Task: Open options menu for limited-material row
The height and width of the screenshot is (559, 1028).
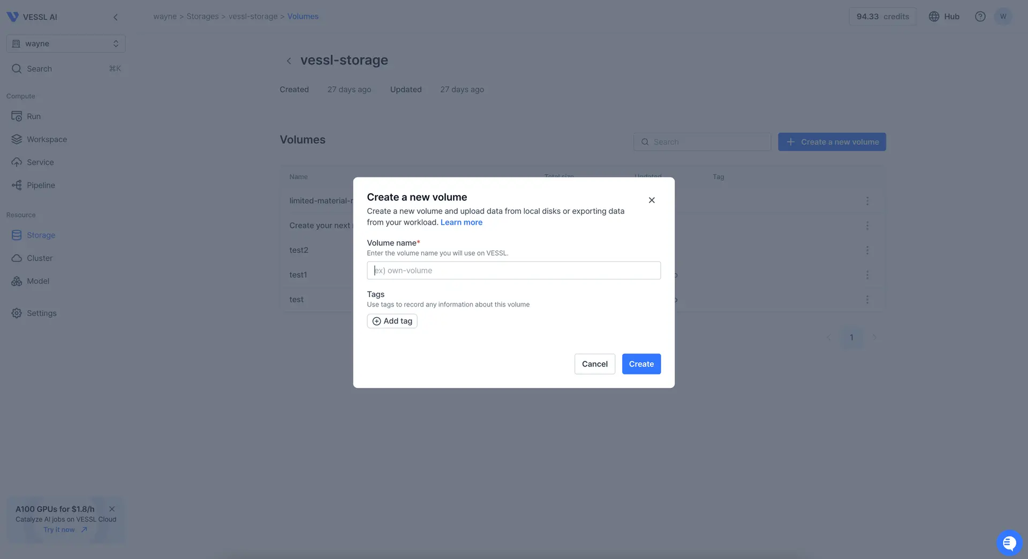Action: coord(867,201)
